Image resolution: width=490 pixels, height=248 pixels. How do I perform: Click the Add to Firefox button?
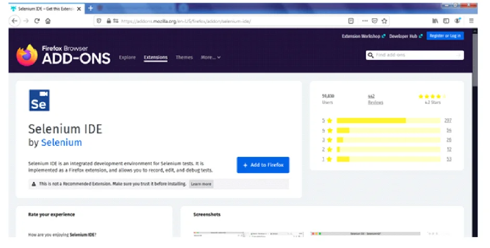click(263, 165)
